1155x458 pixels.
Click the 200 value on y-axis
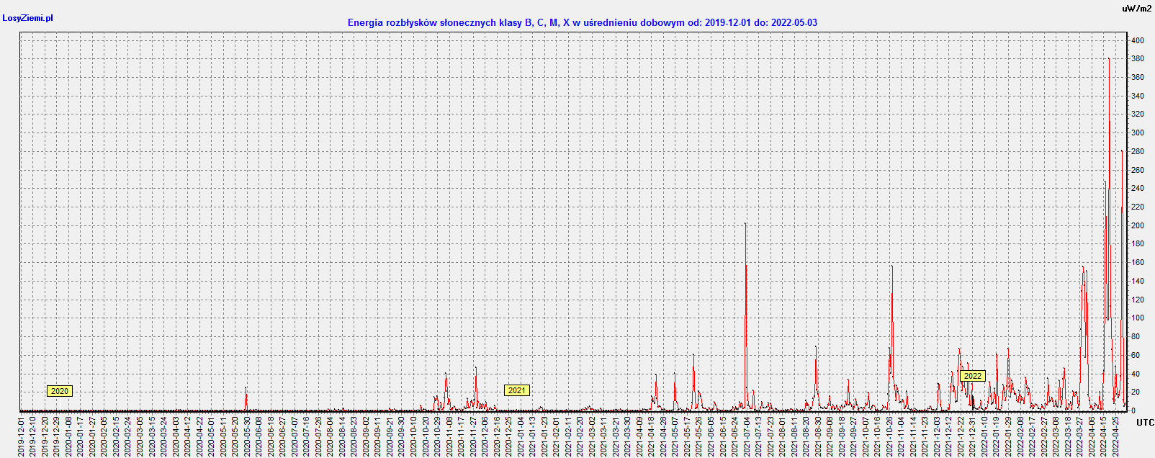1137,225
